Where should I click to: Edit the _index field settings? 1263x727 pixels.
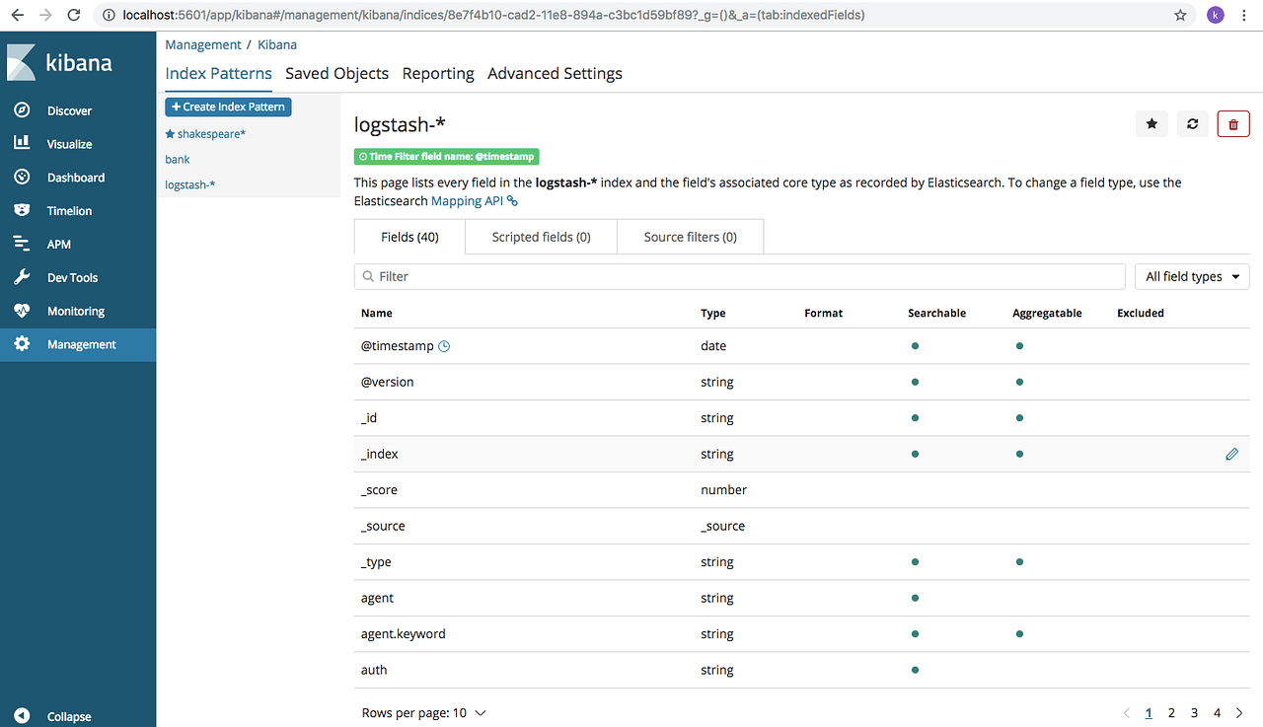[x=1231, y=454]
